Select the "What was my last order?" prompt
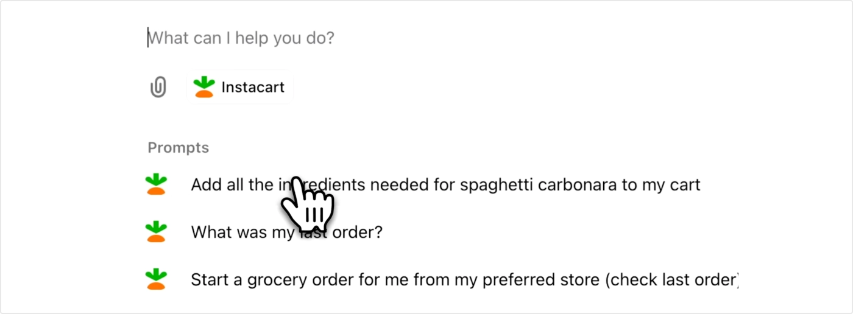Viewport: 853px width, 314px height. [286, 232]
